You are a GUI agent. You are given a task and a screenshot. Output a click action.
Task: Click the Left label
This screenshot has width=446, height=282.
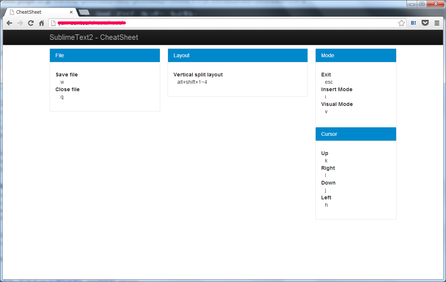coord(326,197)
